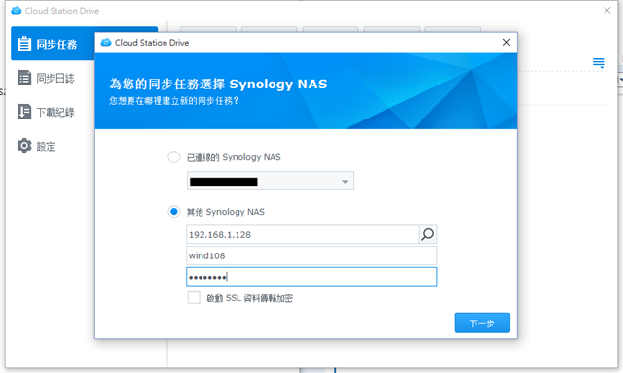Select the 已連線的 Synology NAS radio button
The image size is (623, 373).
pyautogui.click(x=174, y=157)
